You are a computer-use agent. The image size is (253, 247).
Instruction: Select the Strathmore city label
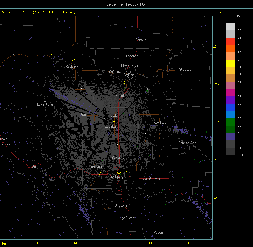point(151,178)
